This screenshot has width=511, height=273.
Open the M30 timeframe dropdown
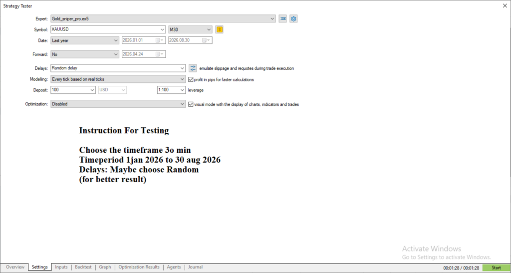coord(190,29)
